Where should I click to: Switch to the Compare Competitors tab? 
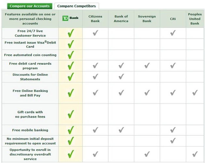[76, 6]
